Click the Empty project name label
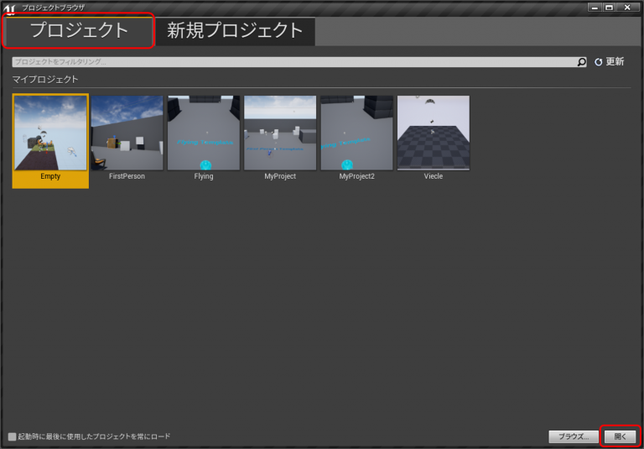 pos(50,177)
